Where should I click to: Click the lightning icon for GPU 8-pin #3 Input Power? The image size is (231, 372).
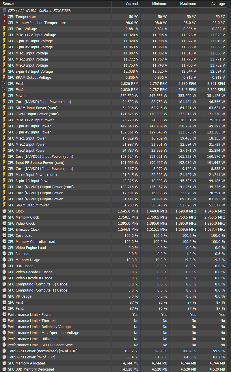(x=4, y=181)
